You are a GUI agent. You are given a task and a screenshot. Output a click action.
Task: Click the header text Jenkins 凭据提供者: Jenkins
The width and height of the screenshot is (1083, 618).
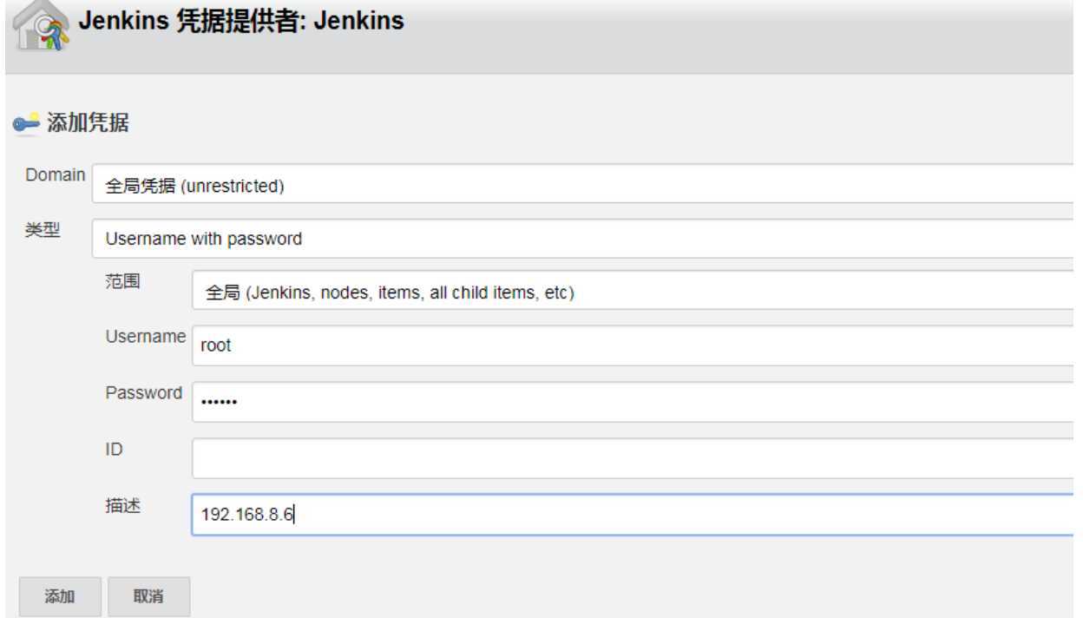coord(241,21)
